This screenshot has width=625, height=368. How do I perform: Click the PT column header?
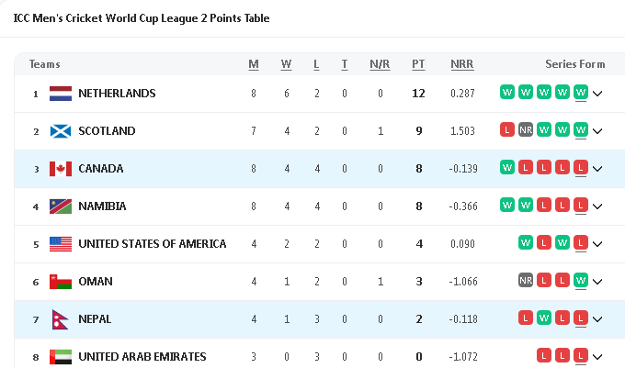pyautogui.click(x=418, y=64)
